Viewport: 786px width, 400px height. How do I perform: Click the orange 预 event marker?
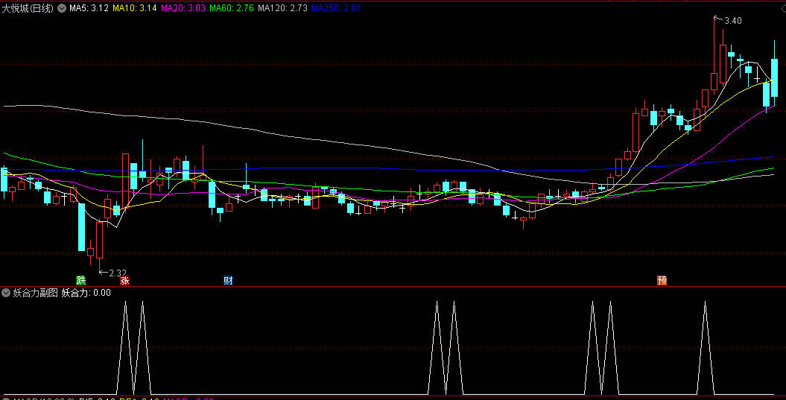click(662, 280)
